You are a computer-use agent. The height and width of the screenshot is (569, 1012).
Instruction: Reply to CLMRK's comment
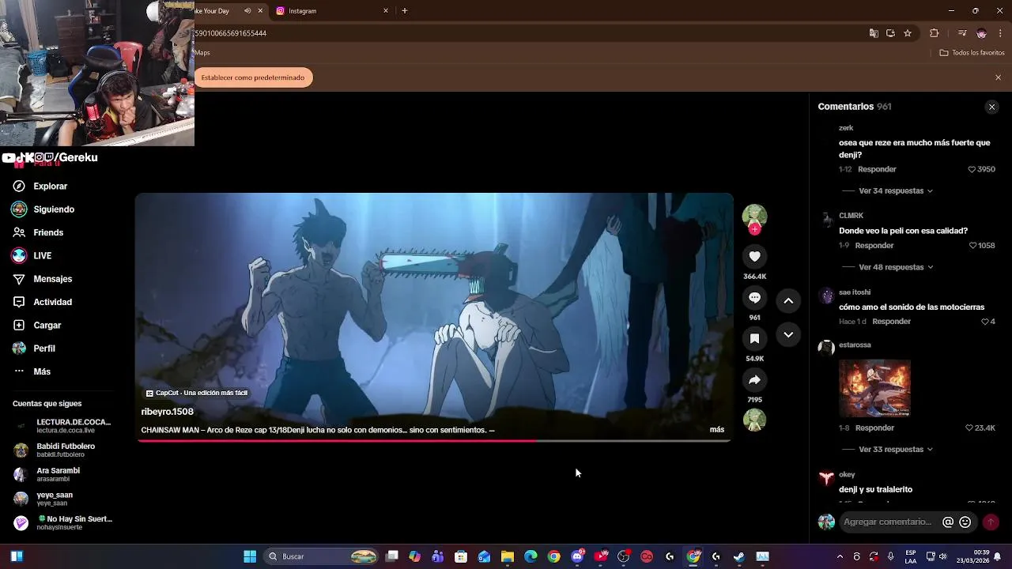click(874, 246)
